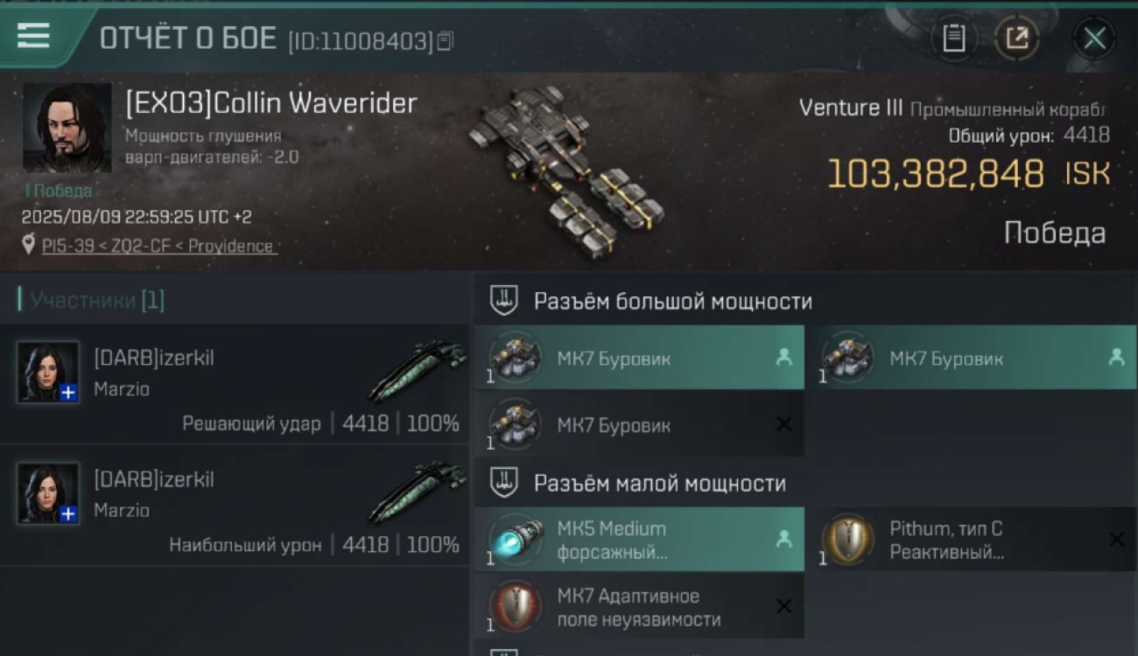Select the Участники [1] tab

pyautogui.click(x=91, y=300)
